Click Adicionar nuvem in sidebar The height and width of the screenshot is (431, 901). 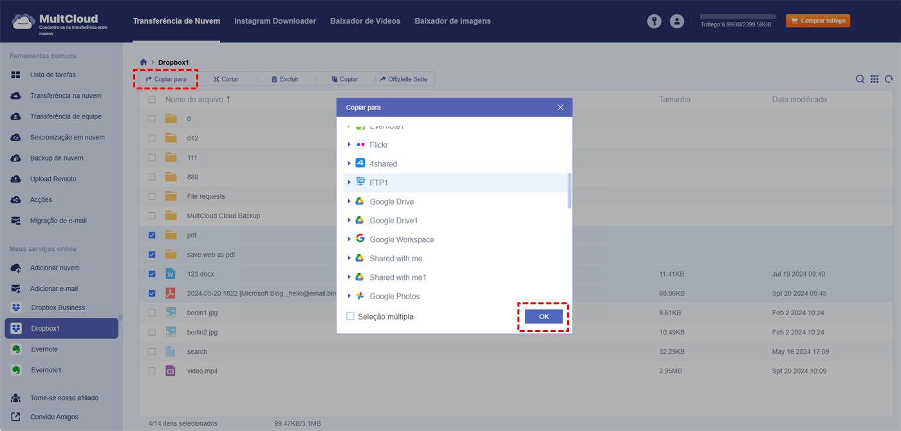tap(55, 268)
